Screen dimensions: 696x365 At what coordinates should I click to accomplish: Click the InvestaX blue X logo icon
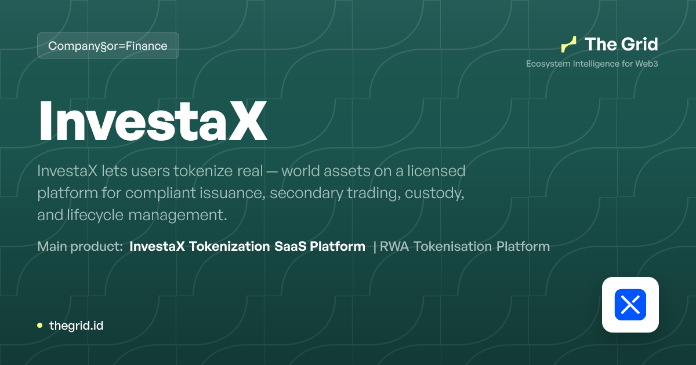point(630,305)
